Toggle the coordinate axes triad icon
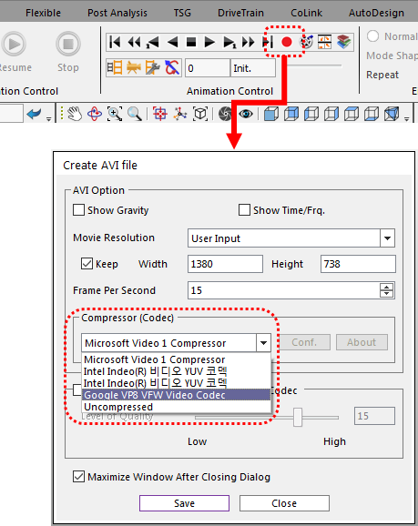This screenshot has height=526, width=418. click(x=180, y=114)
